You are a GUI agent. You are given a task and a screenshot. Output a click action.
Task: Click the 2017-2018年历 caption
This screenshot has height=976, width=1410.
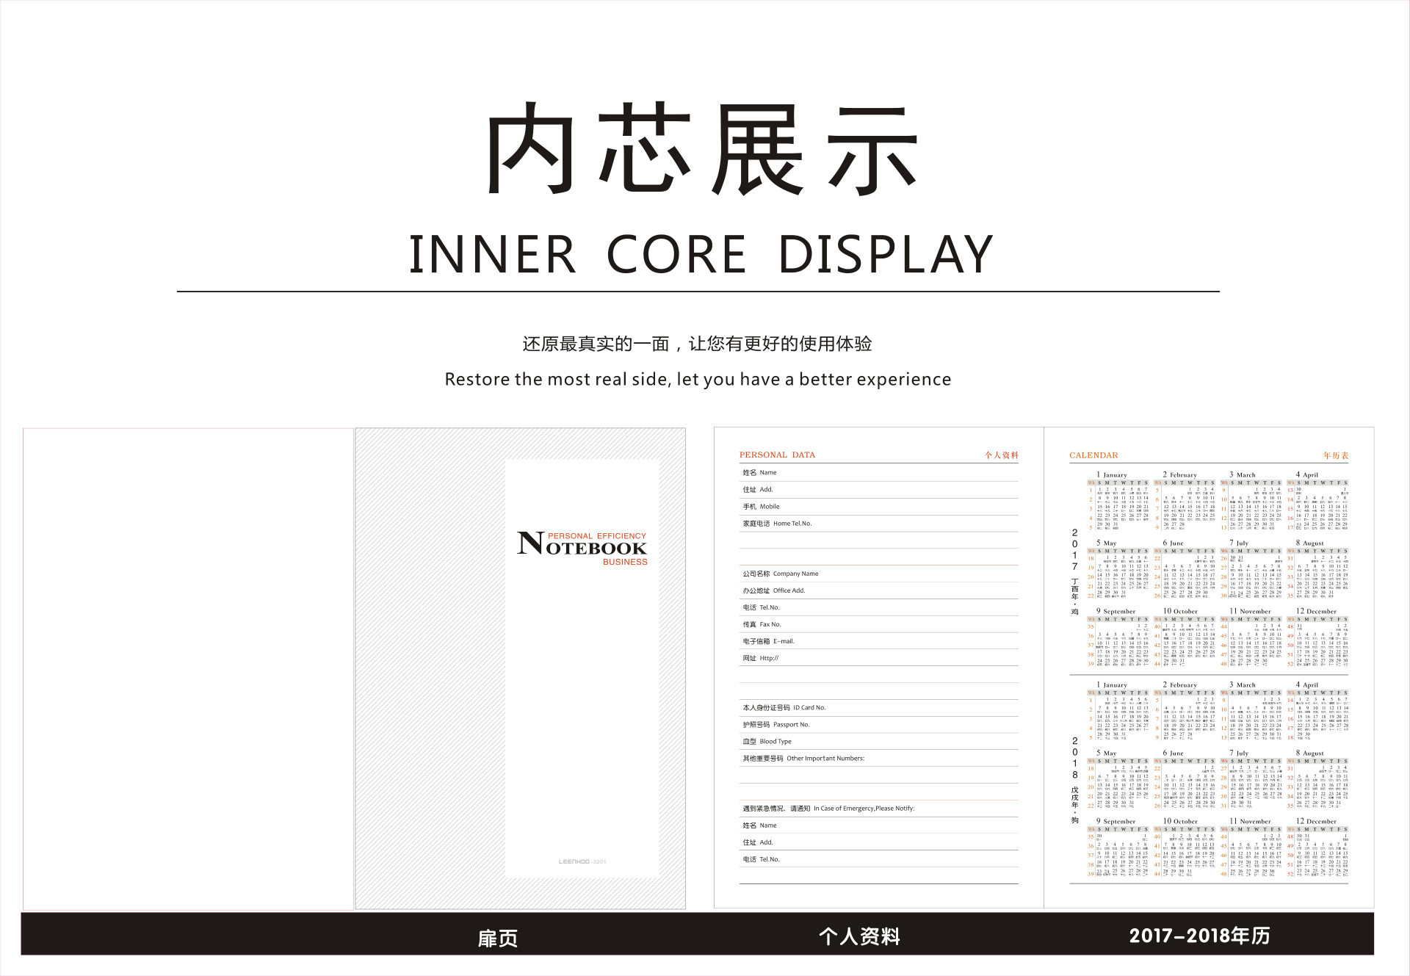point(1199,936)
